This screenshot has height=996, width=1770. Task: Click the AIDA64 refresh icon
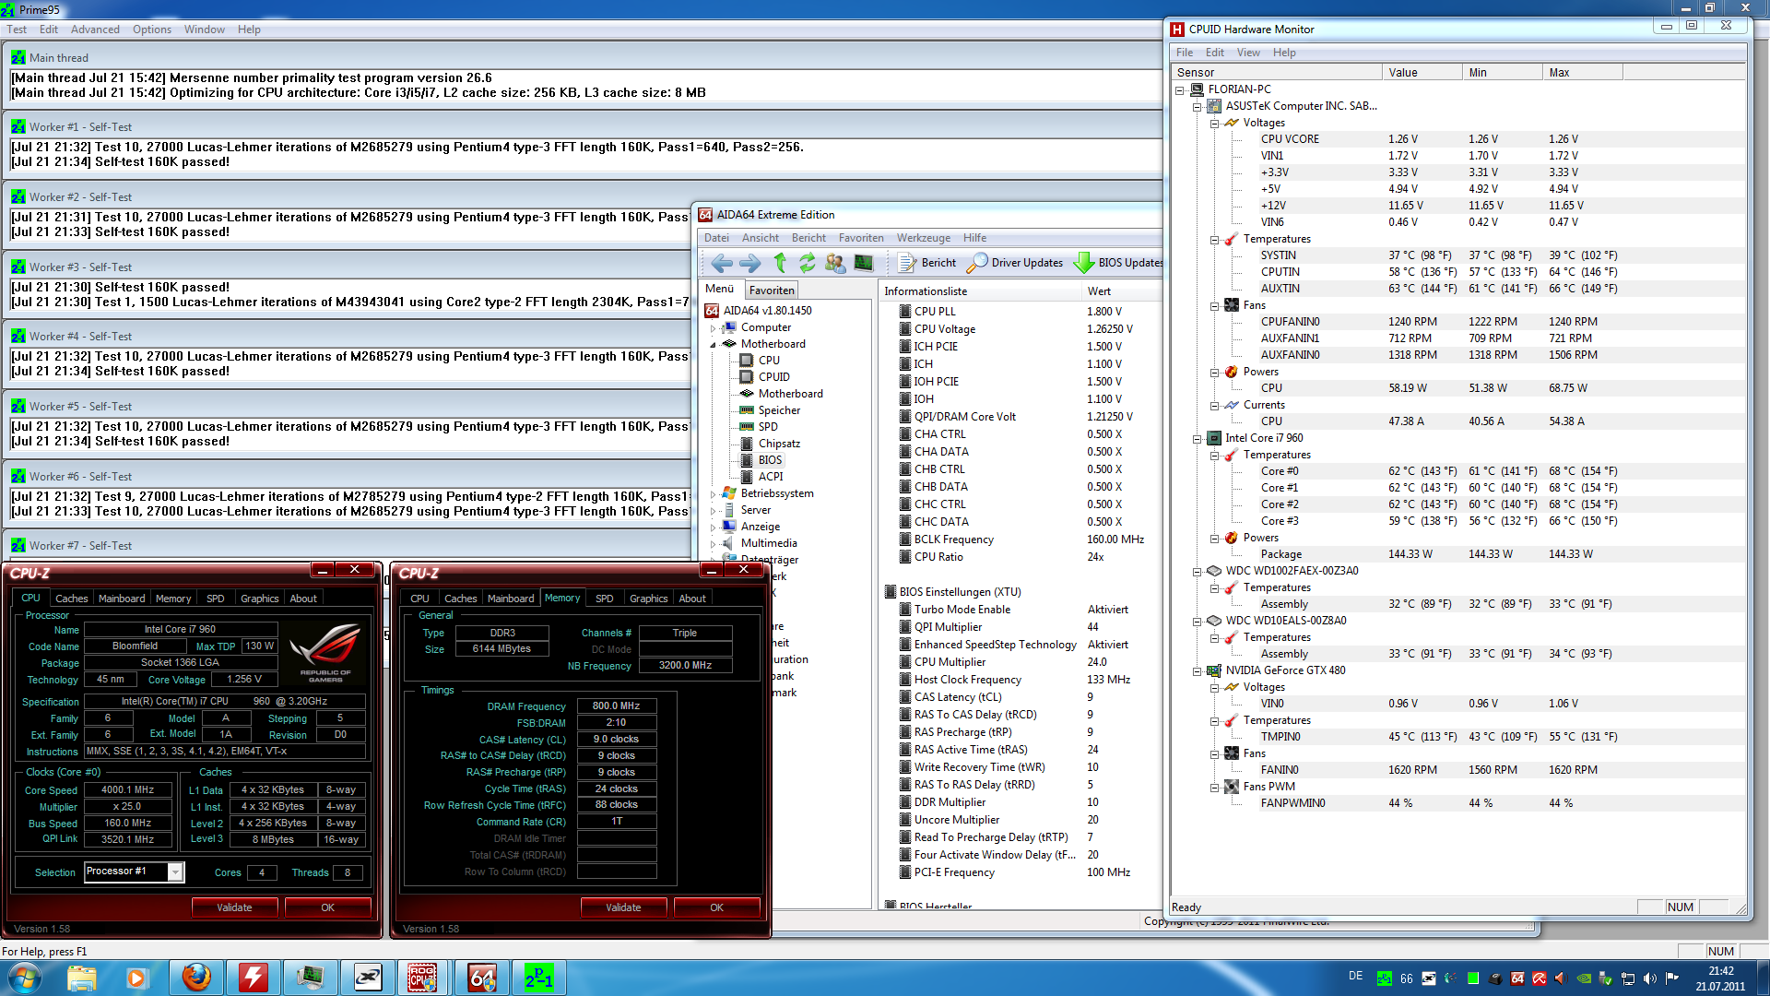tap(807, 263)
